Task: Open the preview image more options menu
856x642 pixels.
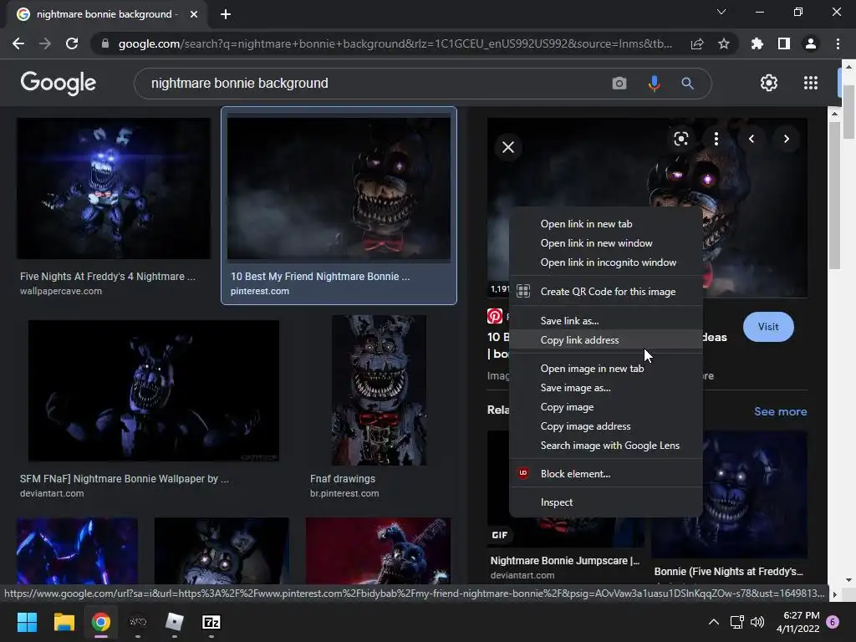Action: (x=716, y=139)
